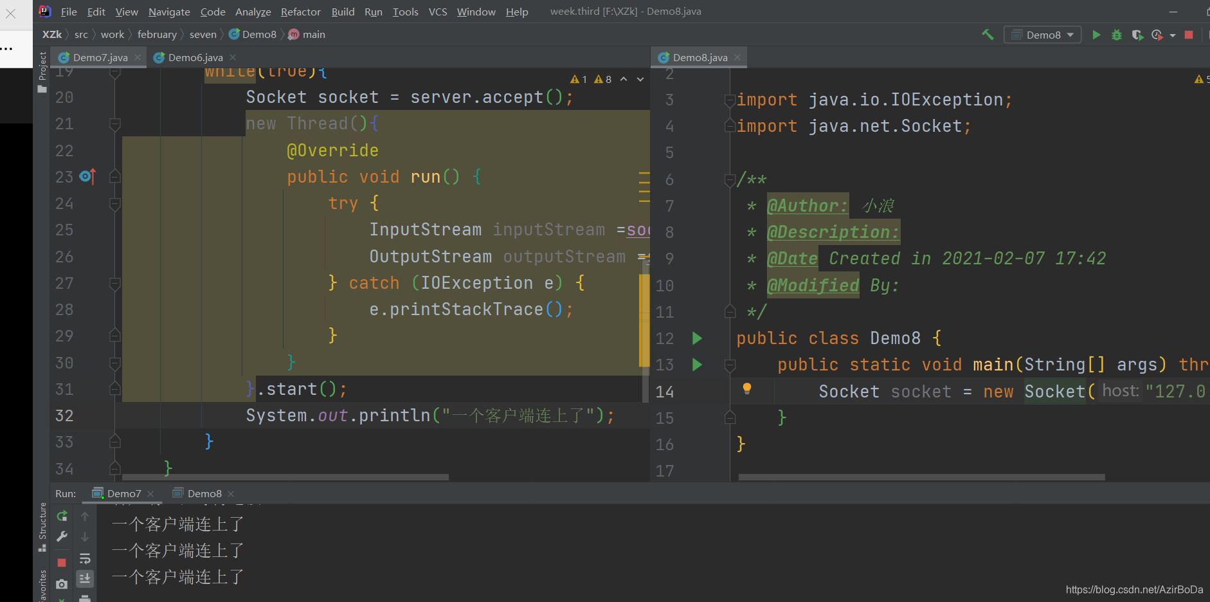Collapse the Javadoc comment fold at line 6

point(730,179)
